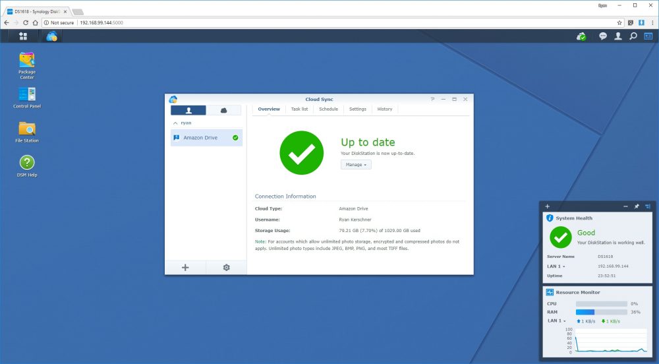659x364 pixels.
Task: Click the RAM usage bar
Action: pyautogui.click(x=602, y=313)
